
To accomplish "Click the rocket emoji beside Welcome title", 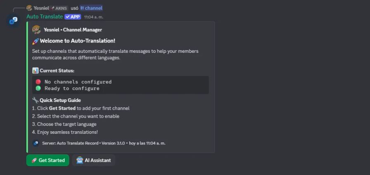I will pos(35,41).
